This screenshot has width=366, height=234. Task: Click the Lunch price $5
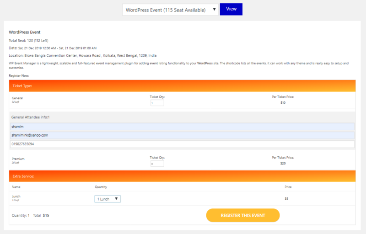pos(286,198)
